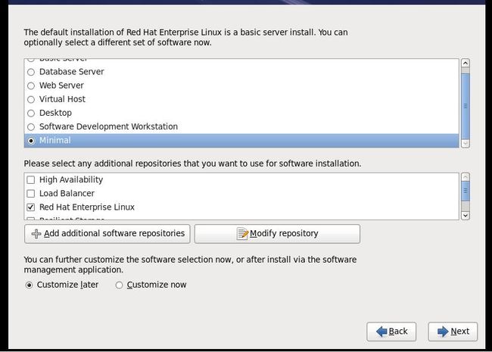Screen dimensions: 492x352
Task: Select the Web Server radio button
Action: pos(31,86)
